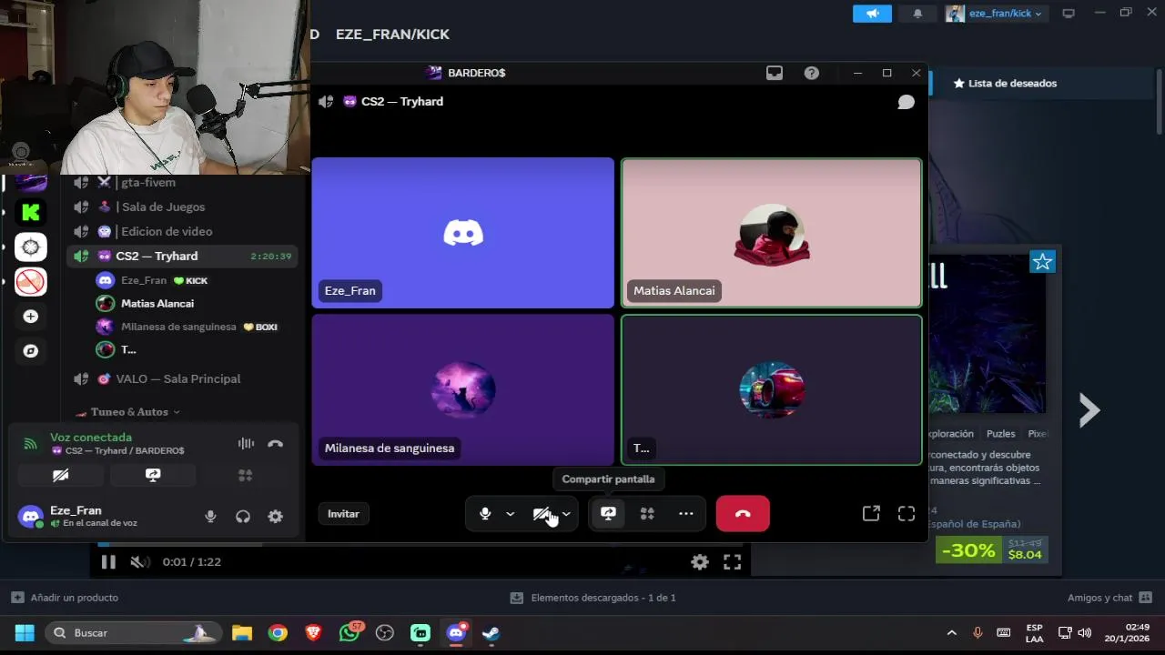Open the noise suppression waveform icon
The image size is (1165, 655).
pos(246,444)
